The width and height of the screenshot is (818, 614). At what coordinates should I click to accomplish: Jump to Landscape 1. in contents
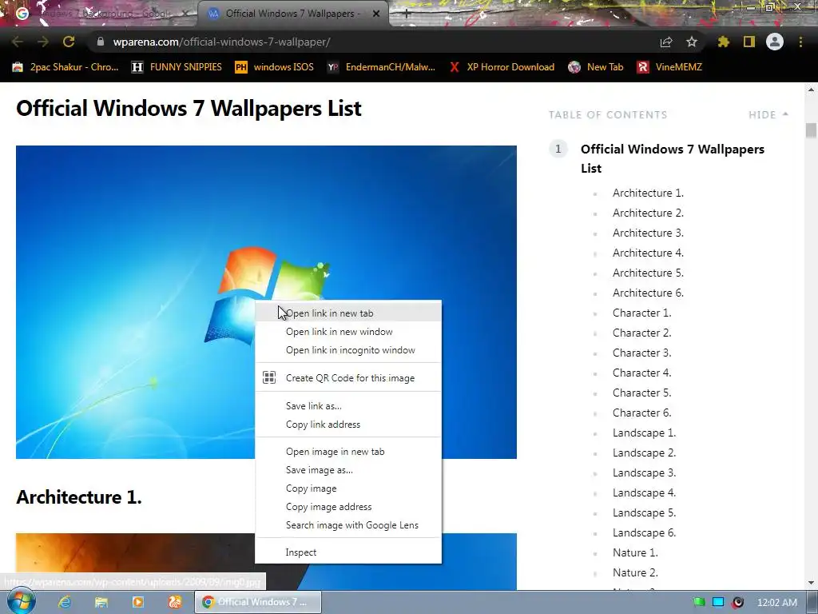click(x=645, y=433)
